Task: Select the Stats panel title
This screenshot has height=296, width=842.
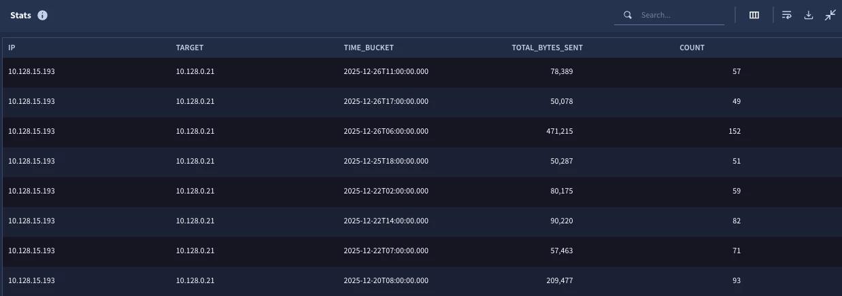Action: (20, 15)
